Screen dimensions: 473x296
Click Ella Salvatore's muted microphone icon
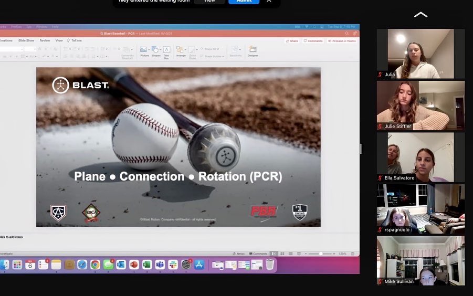pos(380,178)
